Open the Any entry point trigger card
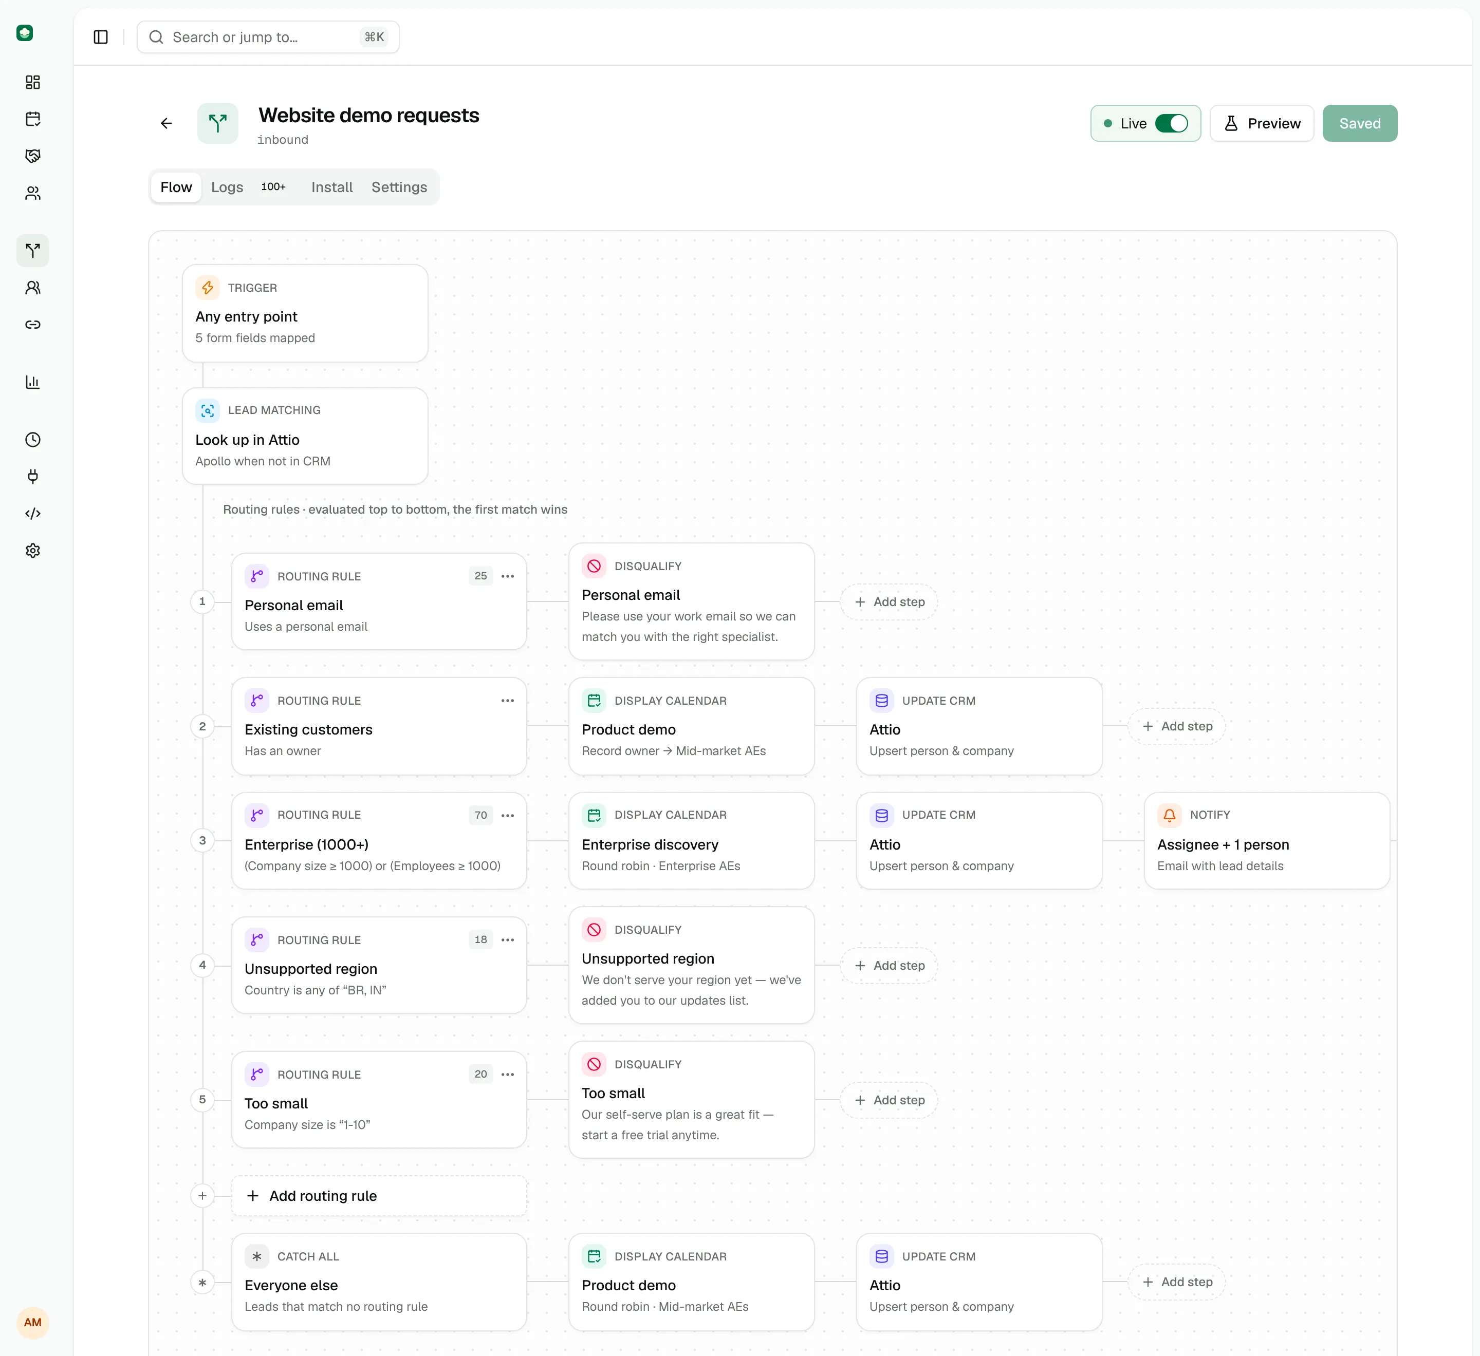The width and height of the screenshot is (1480, 1356). pyautogui.click(x=305, y=313)
